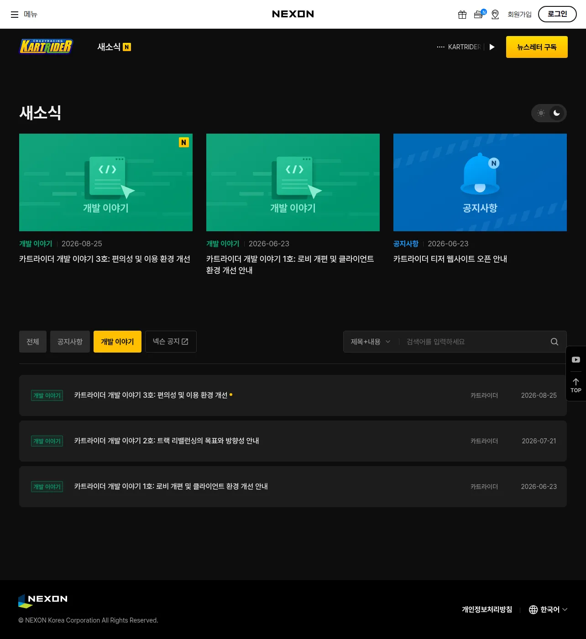
Task: Click the 개발 이야기 tag in the 2호 row
Action: 47,441
